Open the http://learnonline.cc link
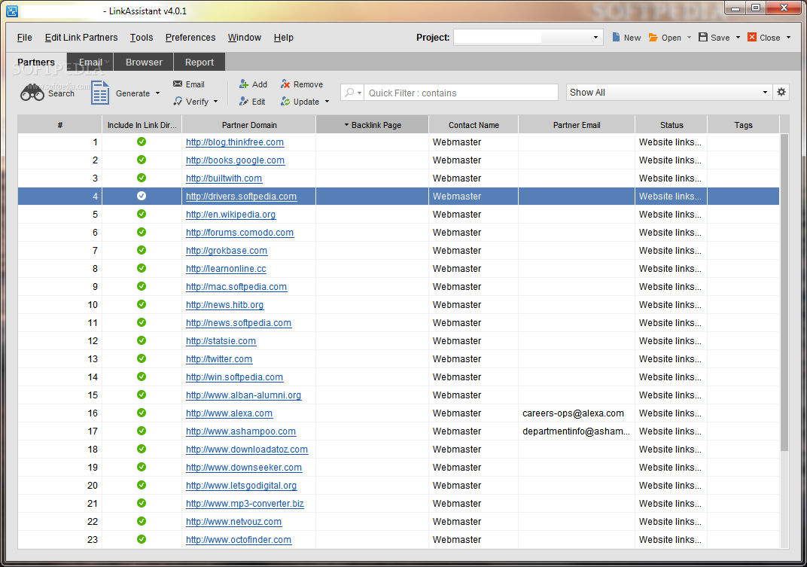This screenshot has height=567, width=807. (226, 268)
